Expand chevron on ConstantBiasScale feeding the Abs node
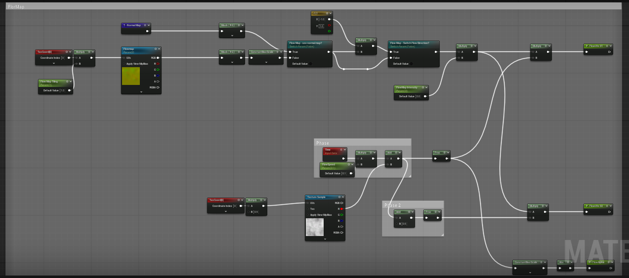The height and width of the screenshot is (278, 629). [x=530, y=272]
